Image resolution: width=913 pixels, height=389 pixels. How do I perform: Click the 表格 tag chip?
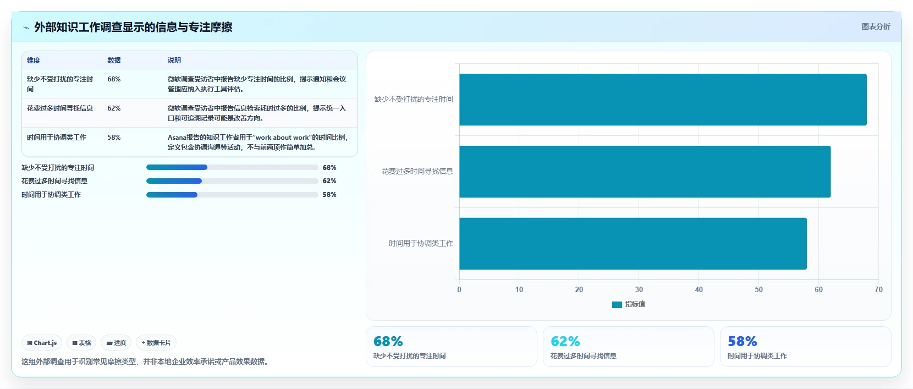81,343
